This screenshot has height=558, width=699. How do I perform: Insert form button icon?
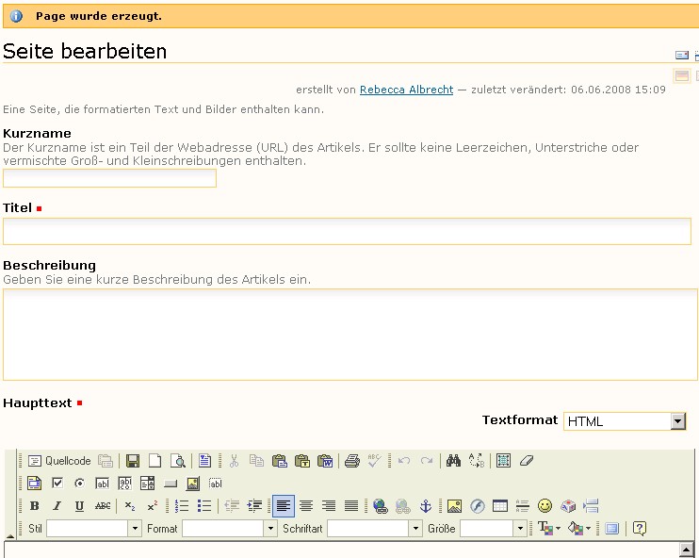coord(171,483)
